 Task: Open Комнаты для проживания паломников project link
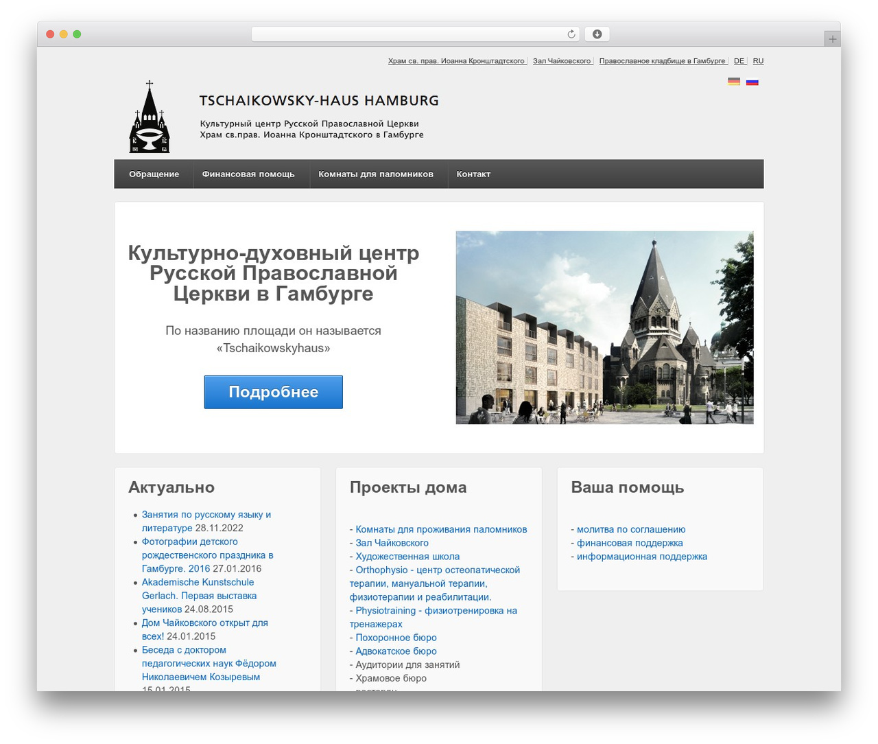[x=441, y=529]
